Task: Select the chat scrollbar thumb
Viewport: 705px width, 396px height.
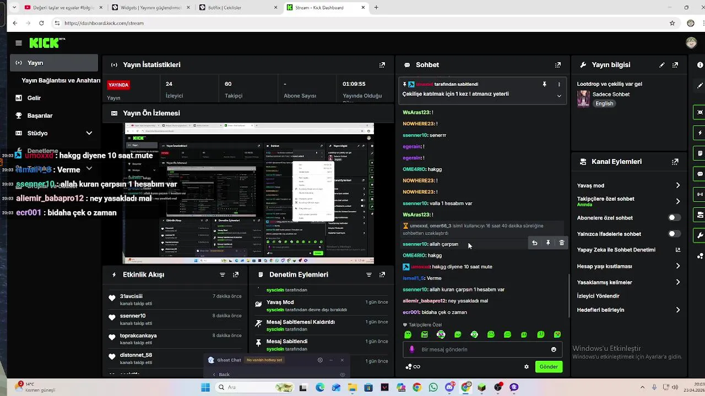Action: pos(569,295)
